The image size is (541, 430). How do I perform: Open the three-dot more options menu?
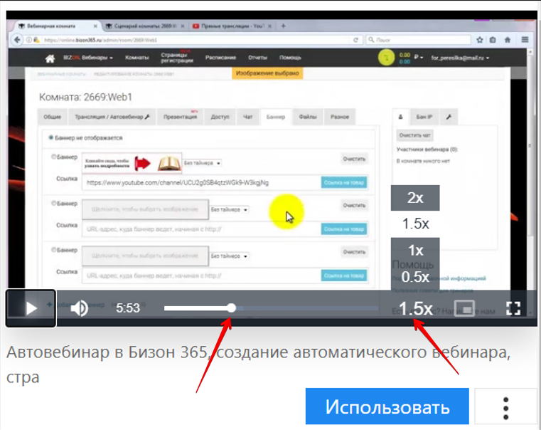(x=505, y=408)
